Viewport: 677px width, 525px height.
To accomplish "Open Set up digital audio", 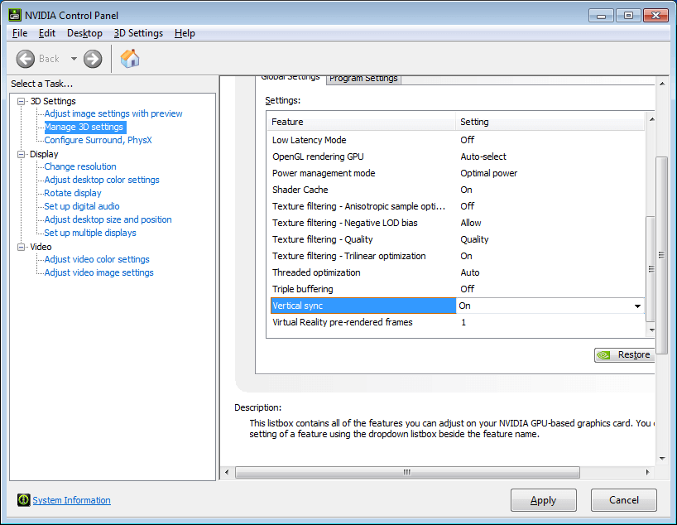I will click(x=82, y=206).
